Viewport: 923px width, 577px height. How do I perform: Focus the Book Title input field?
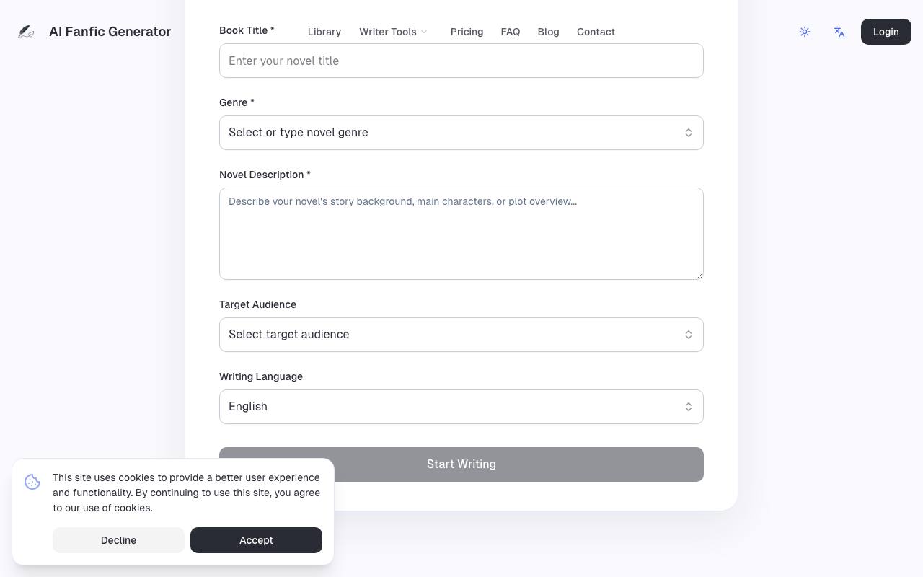coord(461,61)
